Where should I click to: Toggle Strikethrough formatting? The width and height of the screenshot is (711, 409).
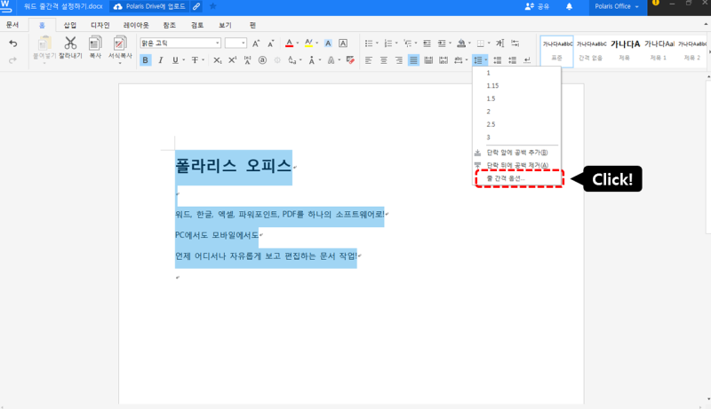pos(195,60)
